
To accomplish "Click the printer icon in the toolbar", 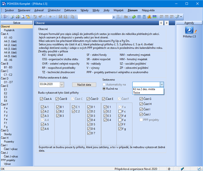I will [18, 17].
